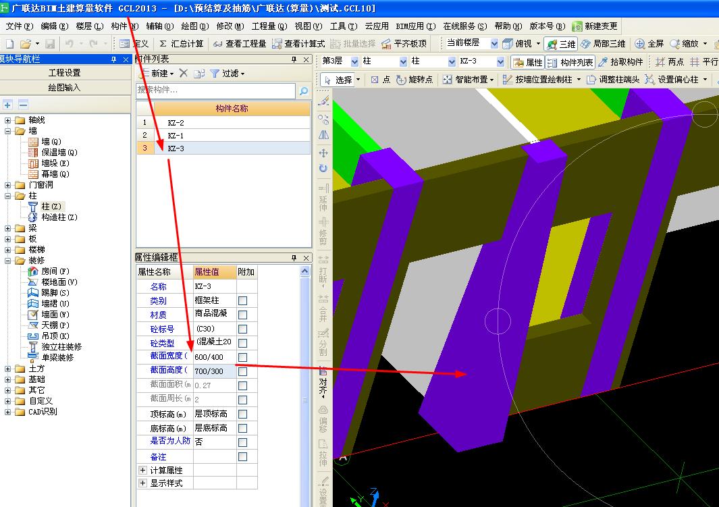Image resolution: width=719 pixels, height=507 pixels.
Task: Click 全屏 fullscreen icon
Action: (x=649, y=44)
